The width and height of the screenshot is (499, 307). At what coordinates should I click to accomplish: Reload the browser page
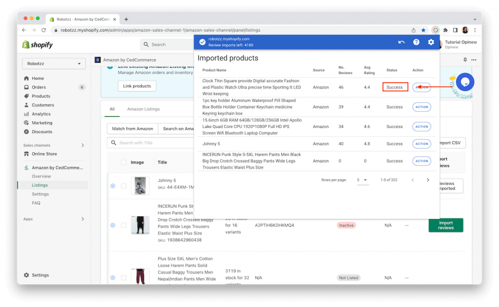[x=43, y=30]
